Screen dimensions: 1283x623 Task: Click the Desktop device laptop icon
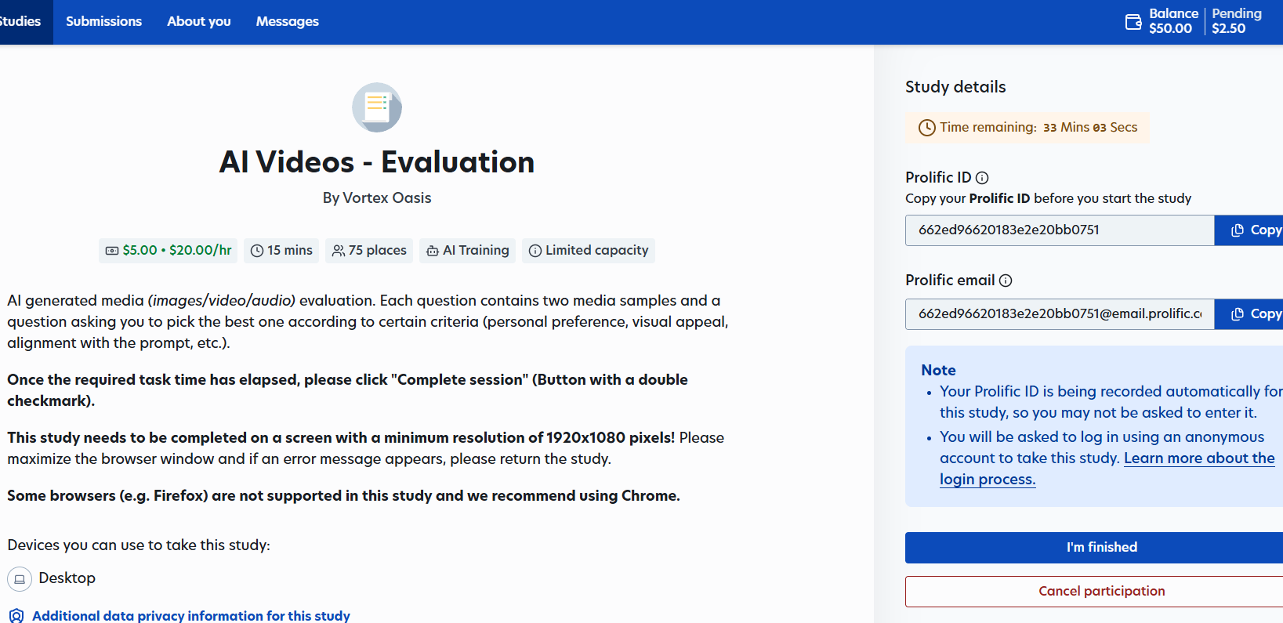(x=20, y=579)
